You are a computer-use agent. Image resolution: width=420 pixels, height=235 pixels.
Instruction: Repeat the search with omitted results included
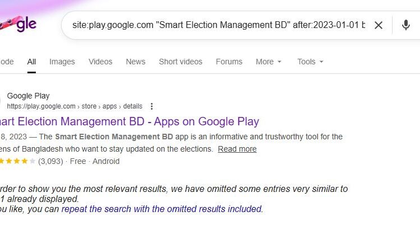pos(161,209)
